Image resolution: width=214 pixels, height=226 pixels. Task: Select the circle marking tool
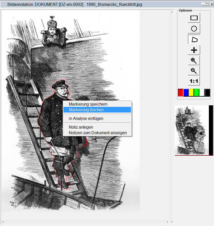point(194,29)
